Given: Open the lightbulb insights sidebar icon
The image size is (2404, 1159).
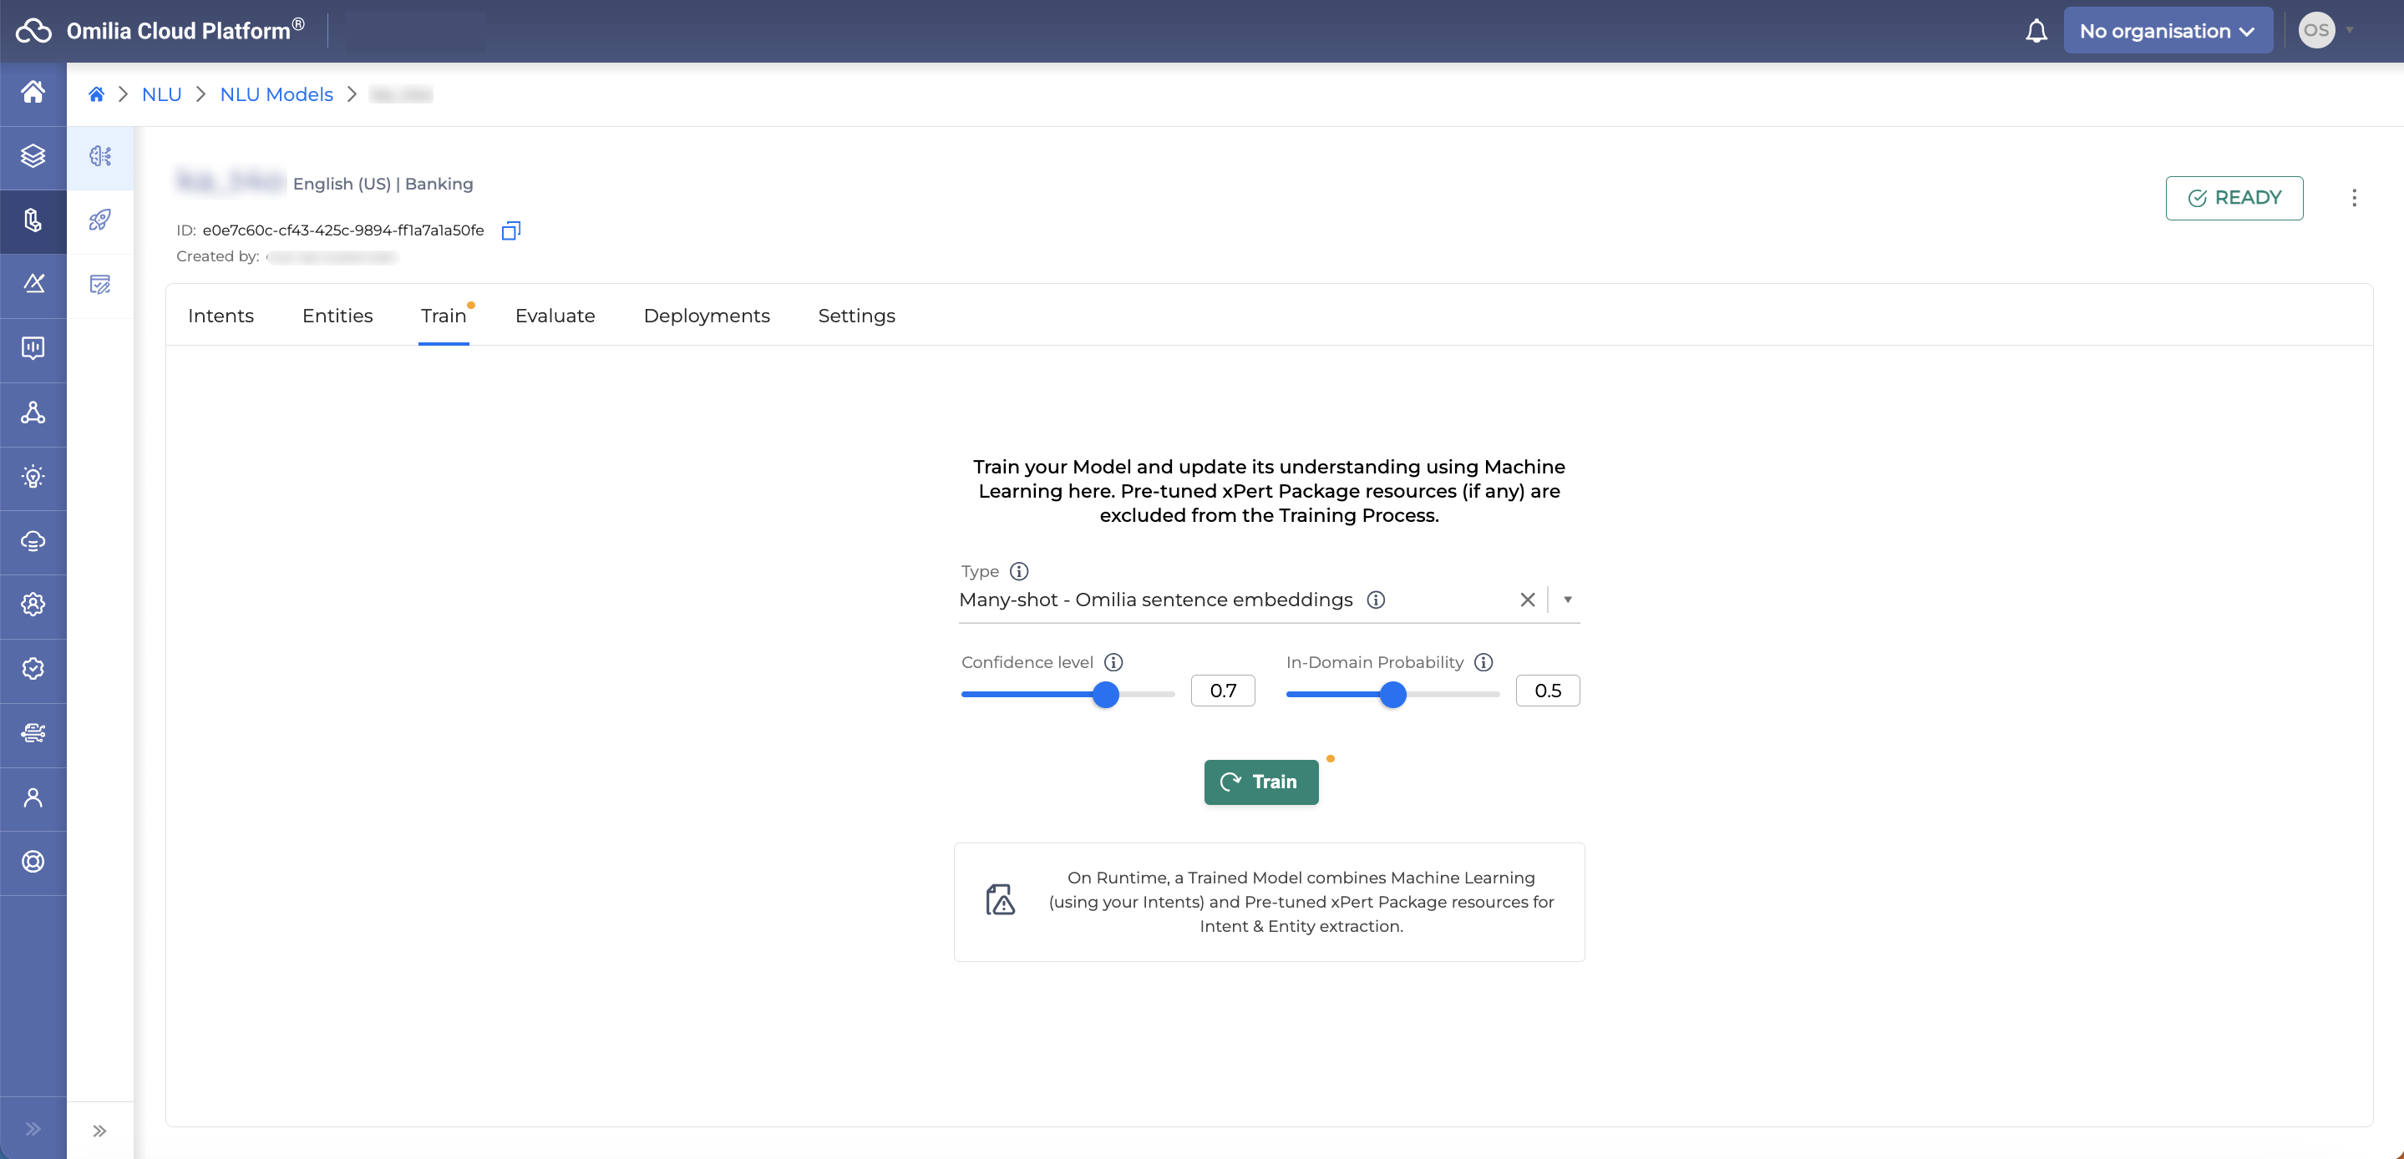Looking at the screenshot, I should 33,477.
